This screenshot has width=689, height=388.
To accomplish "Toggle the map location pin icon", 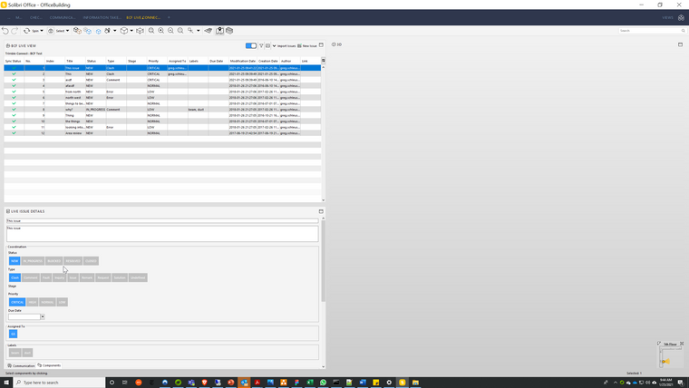I will (x=219, y=31).
